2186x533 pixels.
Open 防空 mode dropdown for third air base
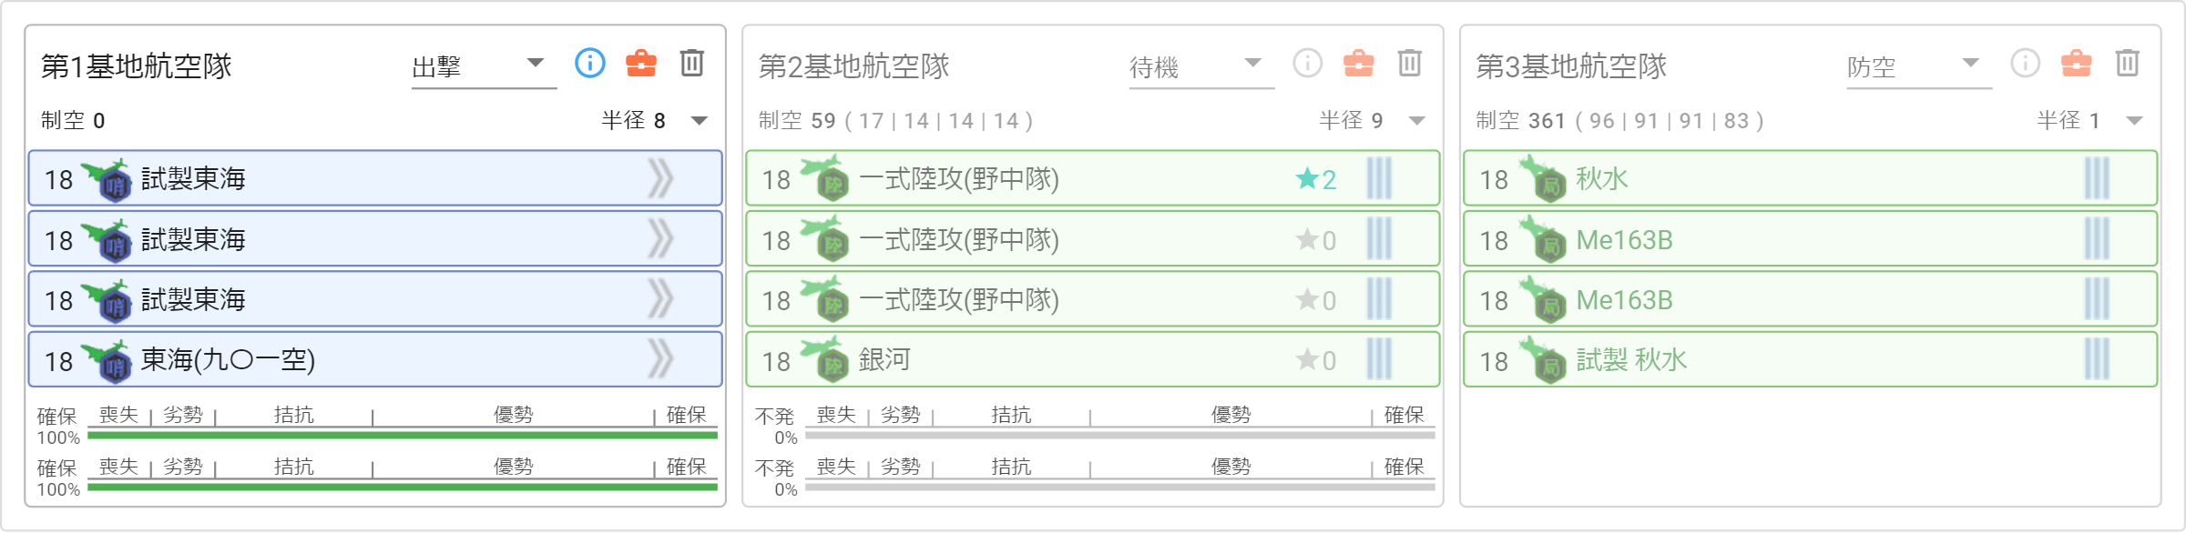point(1919,66)
